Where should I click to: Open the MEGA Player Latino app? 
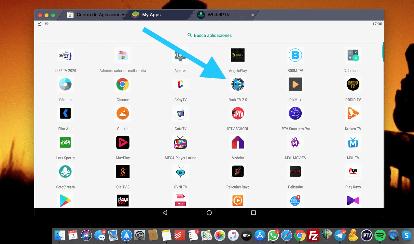tap(180, 143)
